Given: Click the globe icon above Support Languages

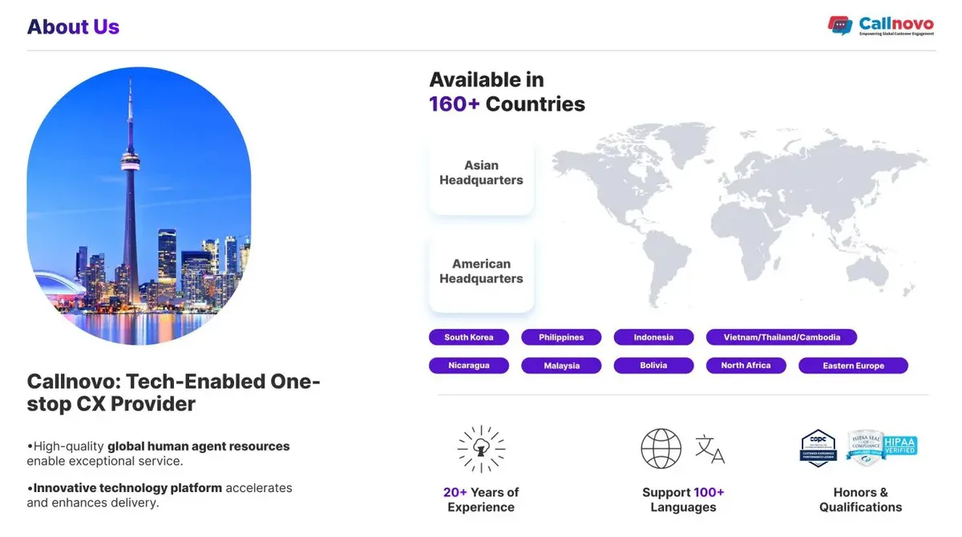Looking at the screenshot, I should 661,449.
